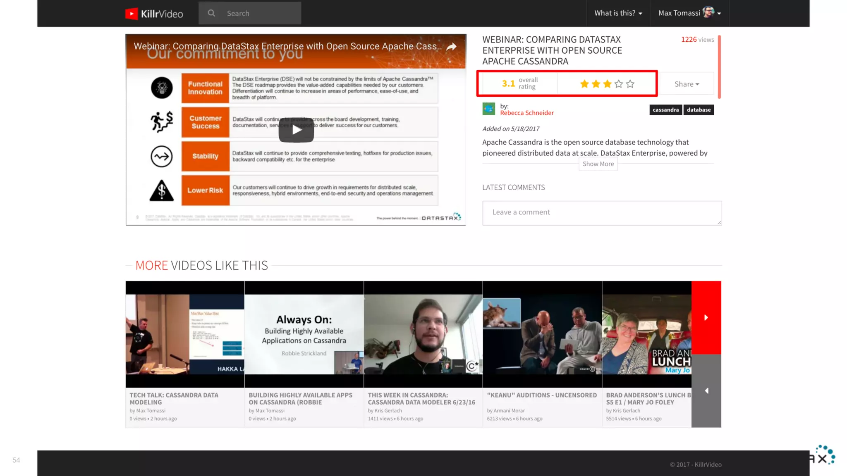Rate the video five stars
This screenshot has height=476, width=847.
click(630, 84)
